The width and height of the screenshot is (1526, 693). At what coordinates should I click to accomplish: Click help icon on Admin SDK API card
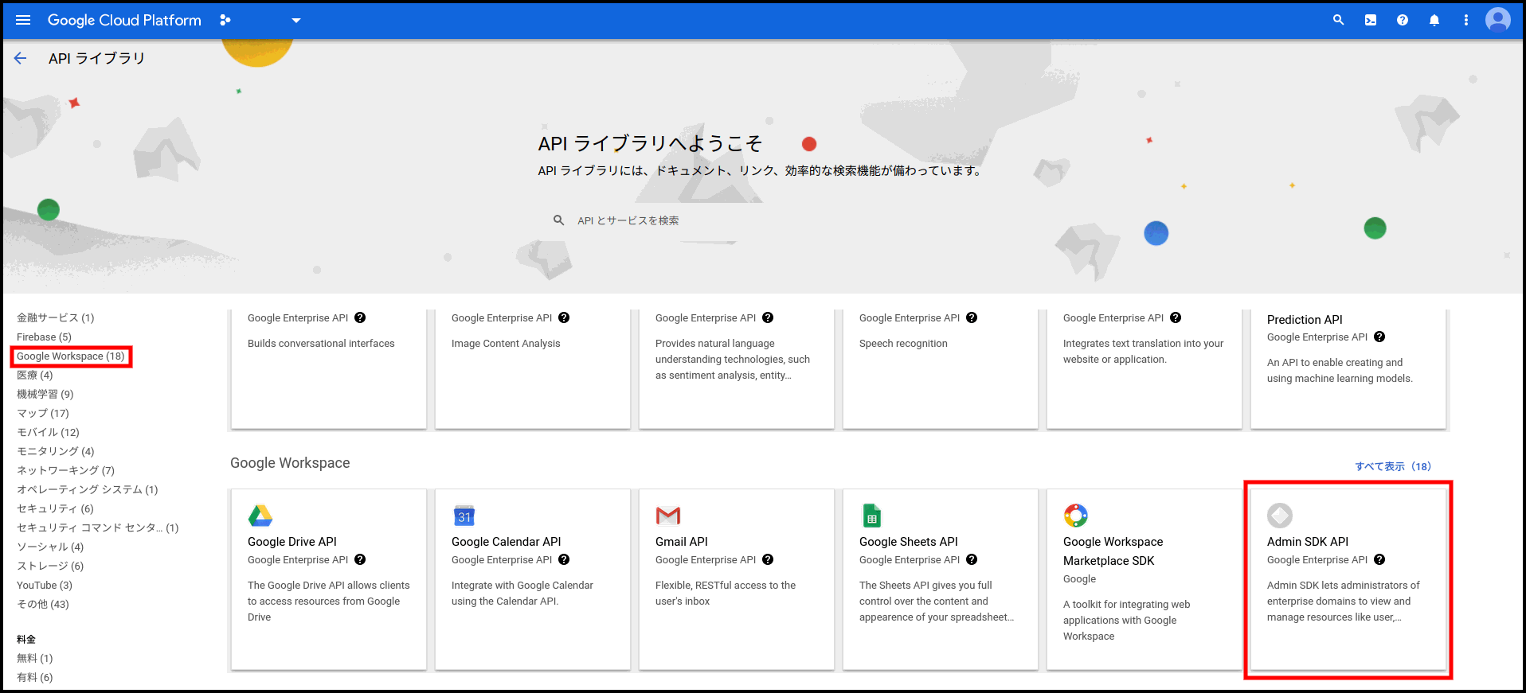1379,559
